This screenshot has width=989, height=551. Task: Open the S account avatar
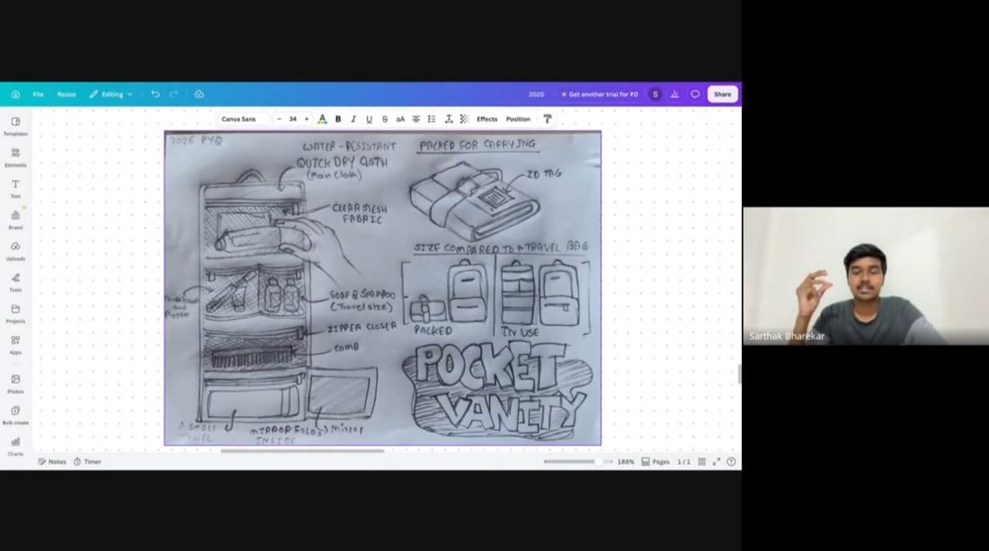[655, 94]
